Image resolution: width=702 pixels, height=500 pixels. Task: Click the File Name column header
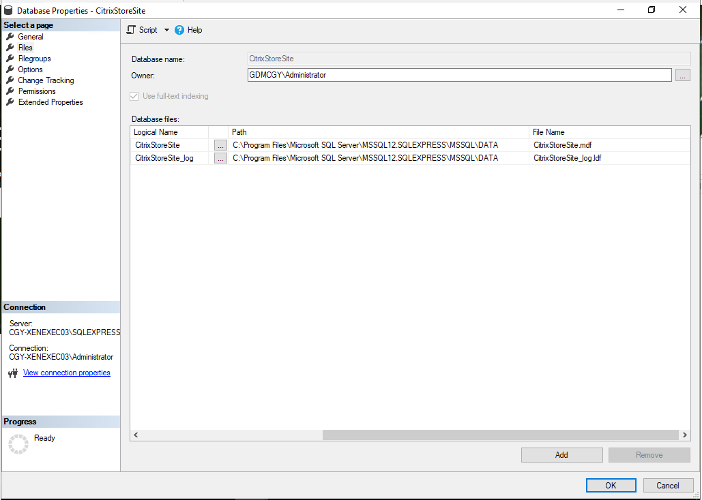[609, 132]
